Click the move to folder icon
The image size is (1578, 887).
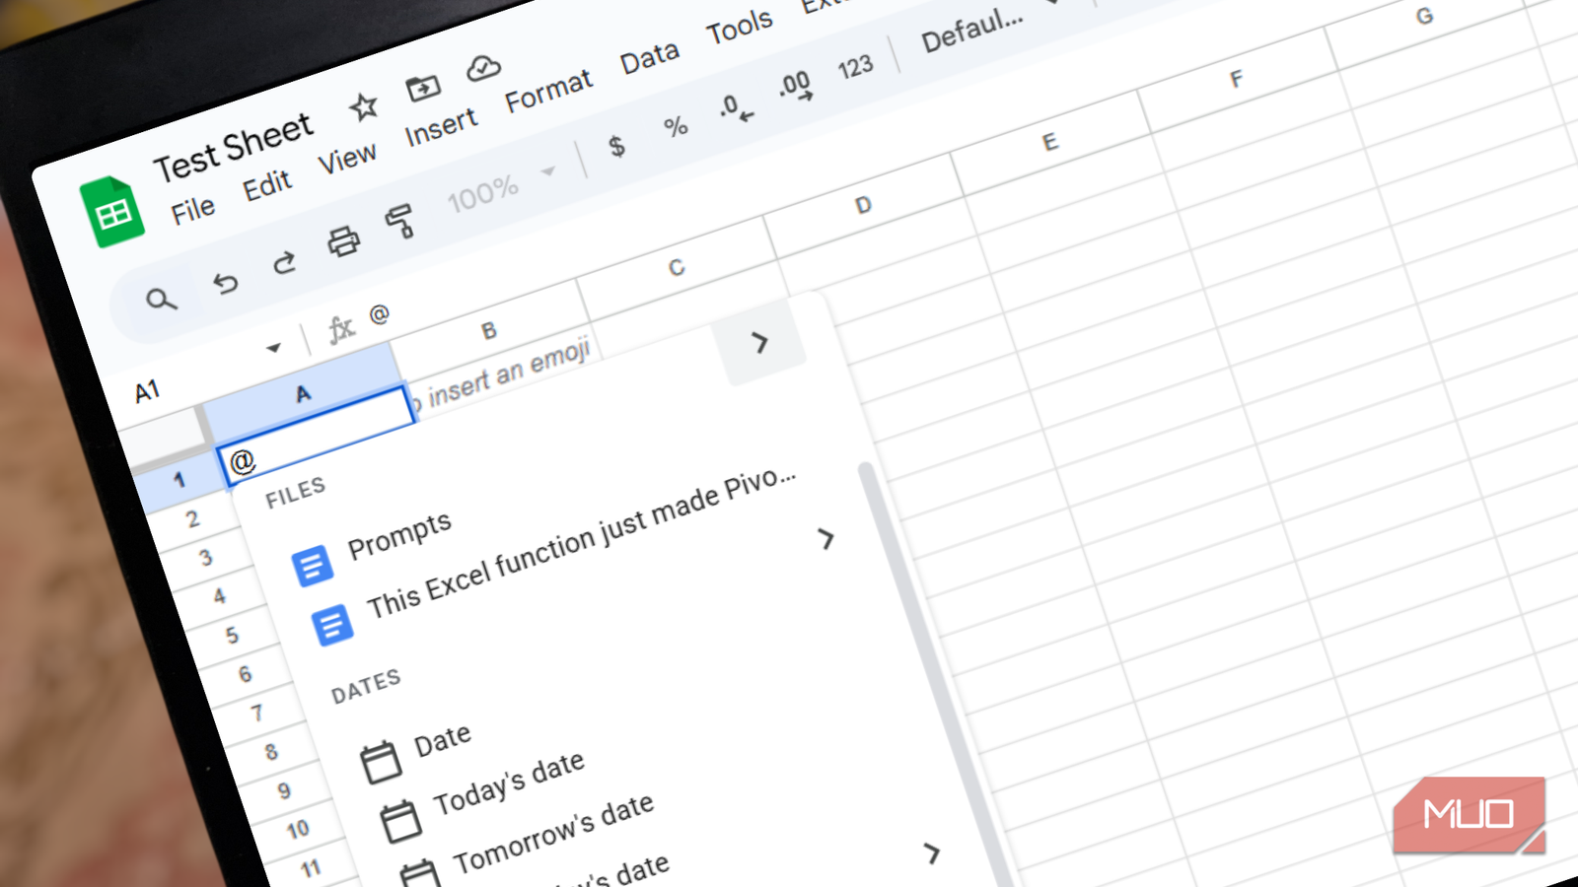pyautogui.click(x=424, y=87)
